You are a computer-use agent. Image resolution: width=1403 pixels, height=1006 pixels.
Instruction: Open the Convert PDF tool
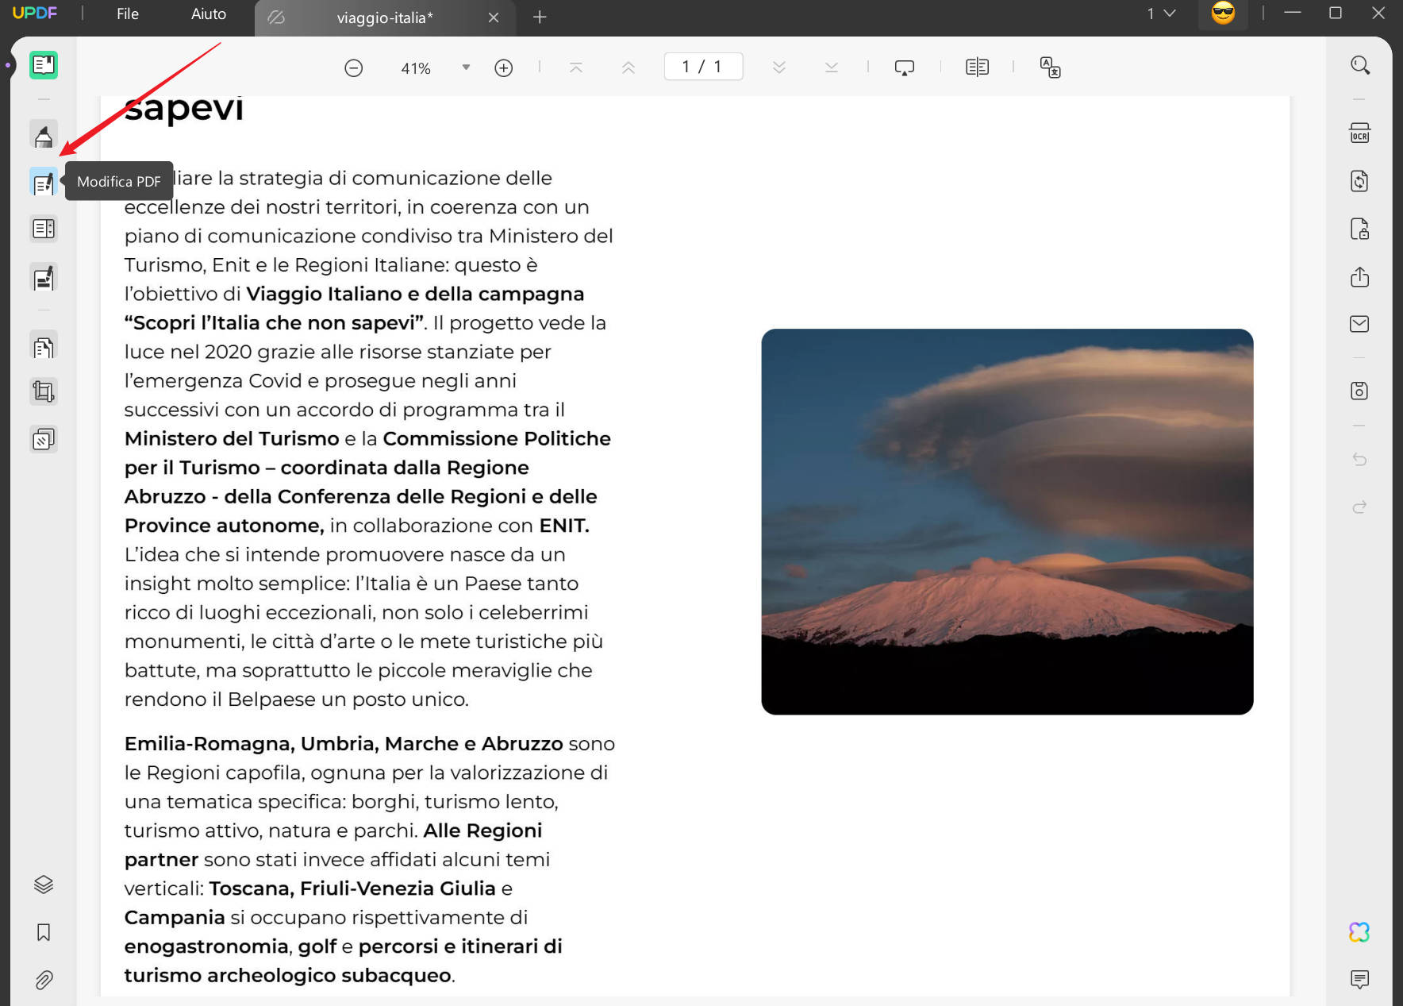1359,181
